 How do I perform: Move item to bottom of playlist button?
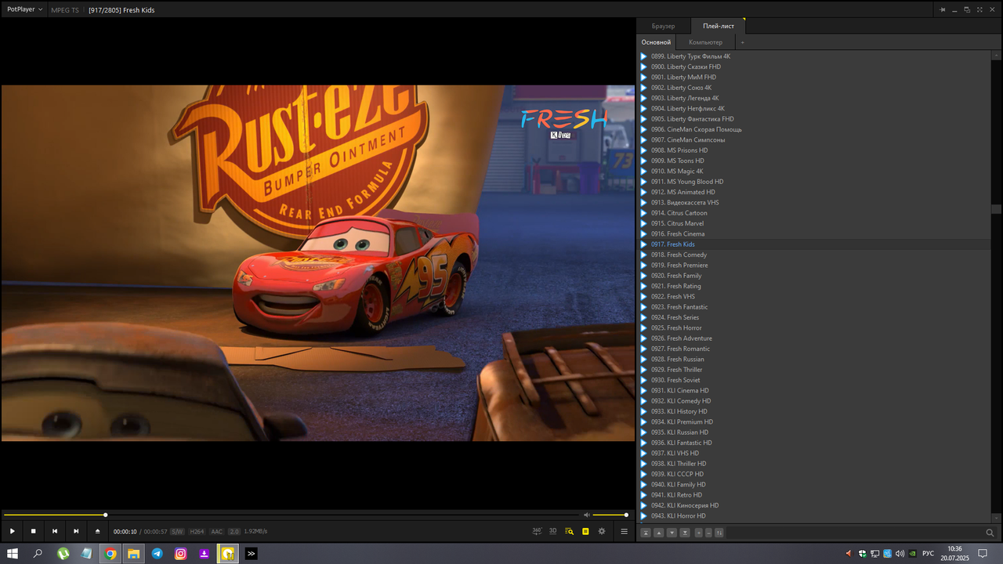685,533
